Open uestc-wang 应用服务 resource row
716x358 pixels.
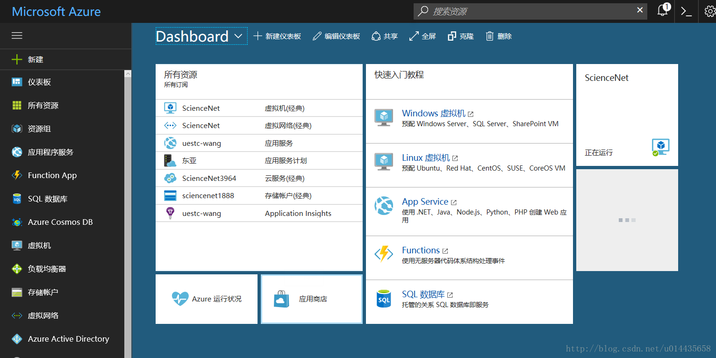click(x=259, y=143)
